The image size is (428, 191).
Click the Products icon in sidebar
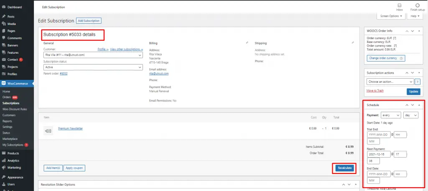[x=4, y=153]
